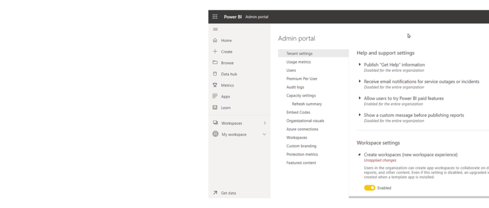Open Audit logs page
This screenshot has width=489, height=208.
coord(295,87)
